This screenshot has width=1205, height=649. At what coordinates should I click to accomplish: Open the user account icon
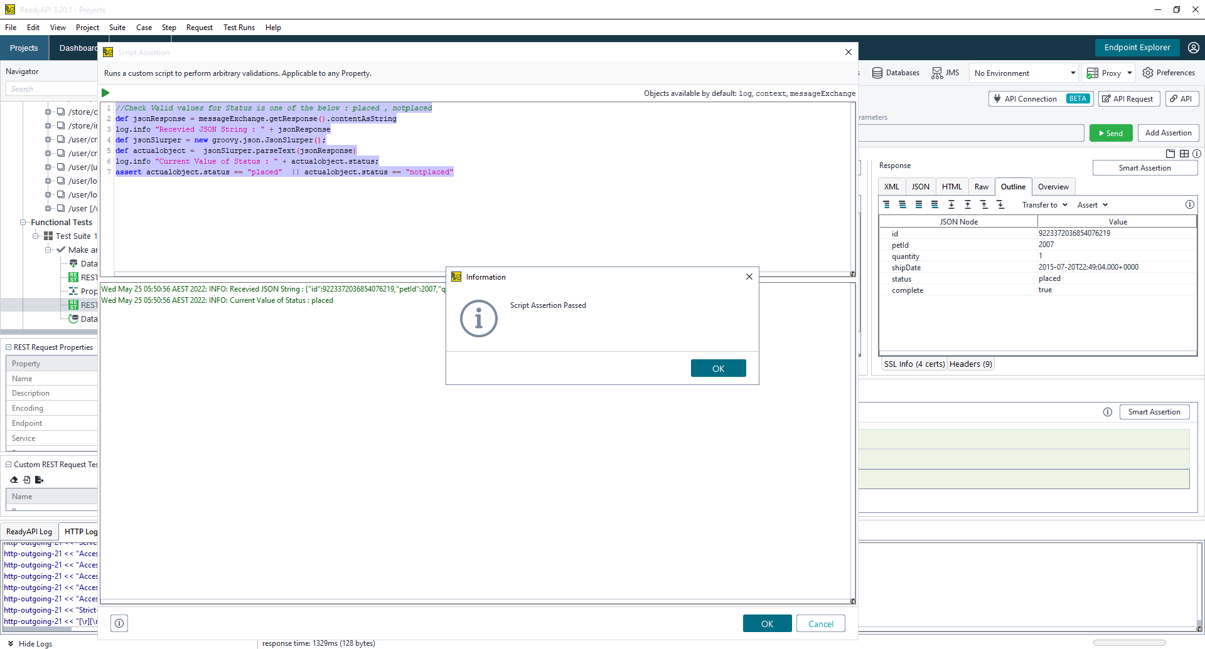coord(1194,48)
